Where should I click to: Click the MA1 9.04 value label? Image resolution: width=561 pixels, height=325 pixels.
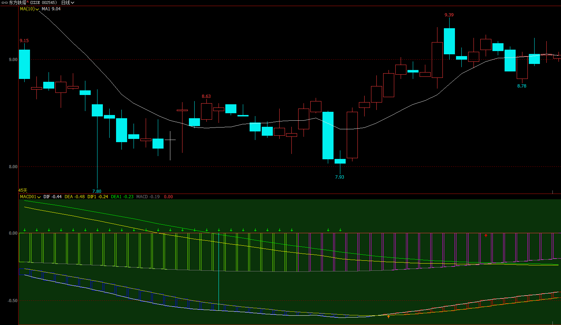[x=51, y=9]
